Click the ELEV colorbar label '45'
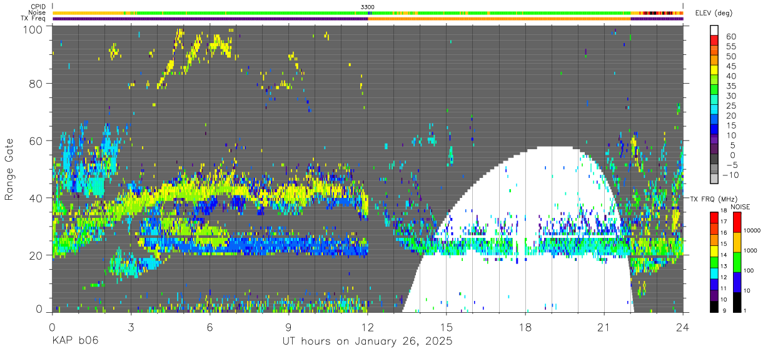The width and height of the screenshot is (768, 354). [730, 66]
